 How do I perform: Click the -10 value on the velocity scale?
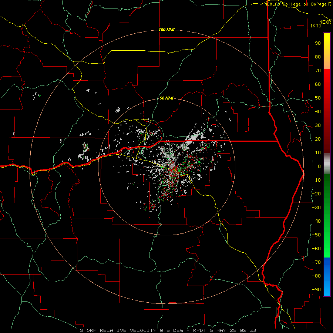[316, 180]
